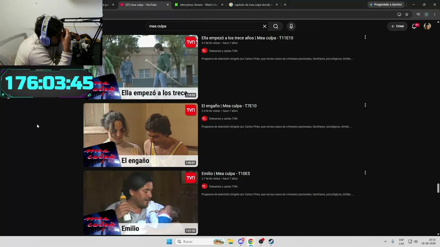Click the magnifying glass search button
Image resolution: width=440 pixels, height=247 pixels.
point(276,26)
